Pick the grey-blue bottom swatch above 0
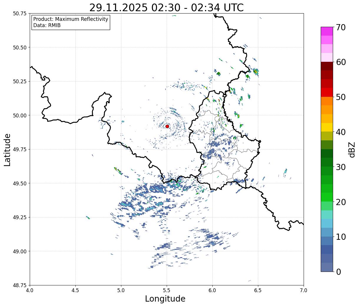The image size is (359, 306). (x=327, y=267)
